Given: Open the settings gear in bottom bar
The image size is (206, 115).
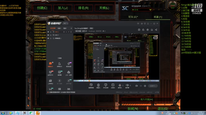Looking at the screenshot, I should coord(145,86).
